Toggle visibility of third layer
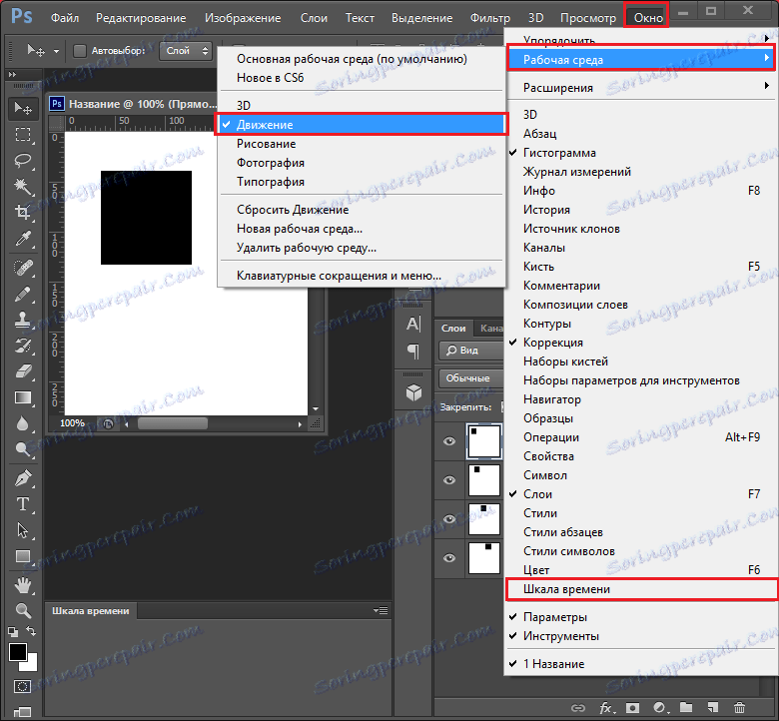This screenshot has width=779, height=721. pyautogui.click(x=449, y=518)
